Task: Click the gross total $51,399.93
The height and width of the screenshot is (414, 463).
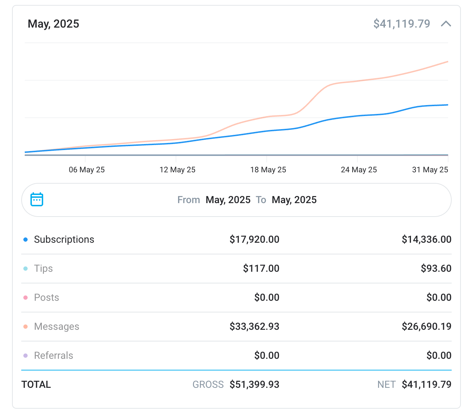Action: (x=254, y=385)
